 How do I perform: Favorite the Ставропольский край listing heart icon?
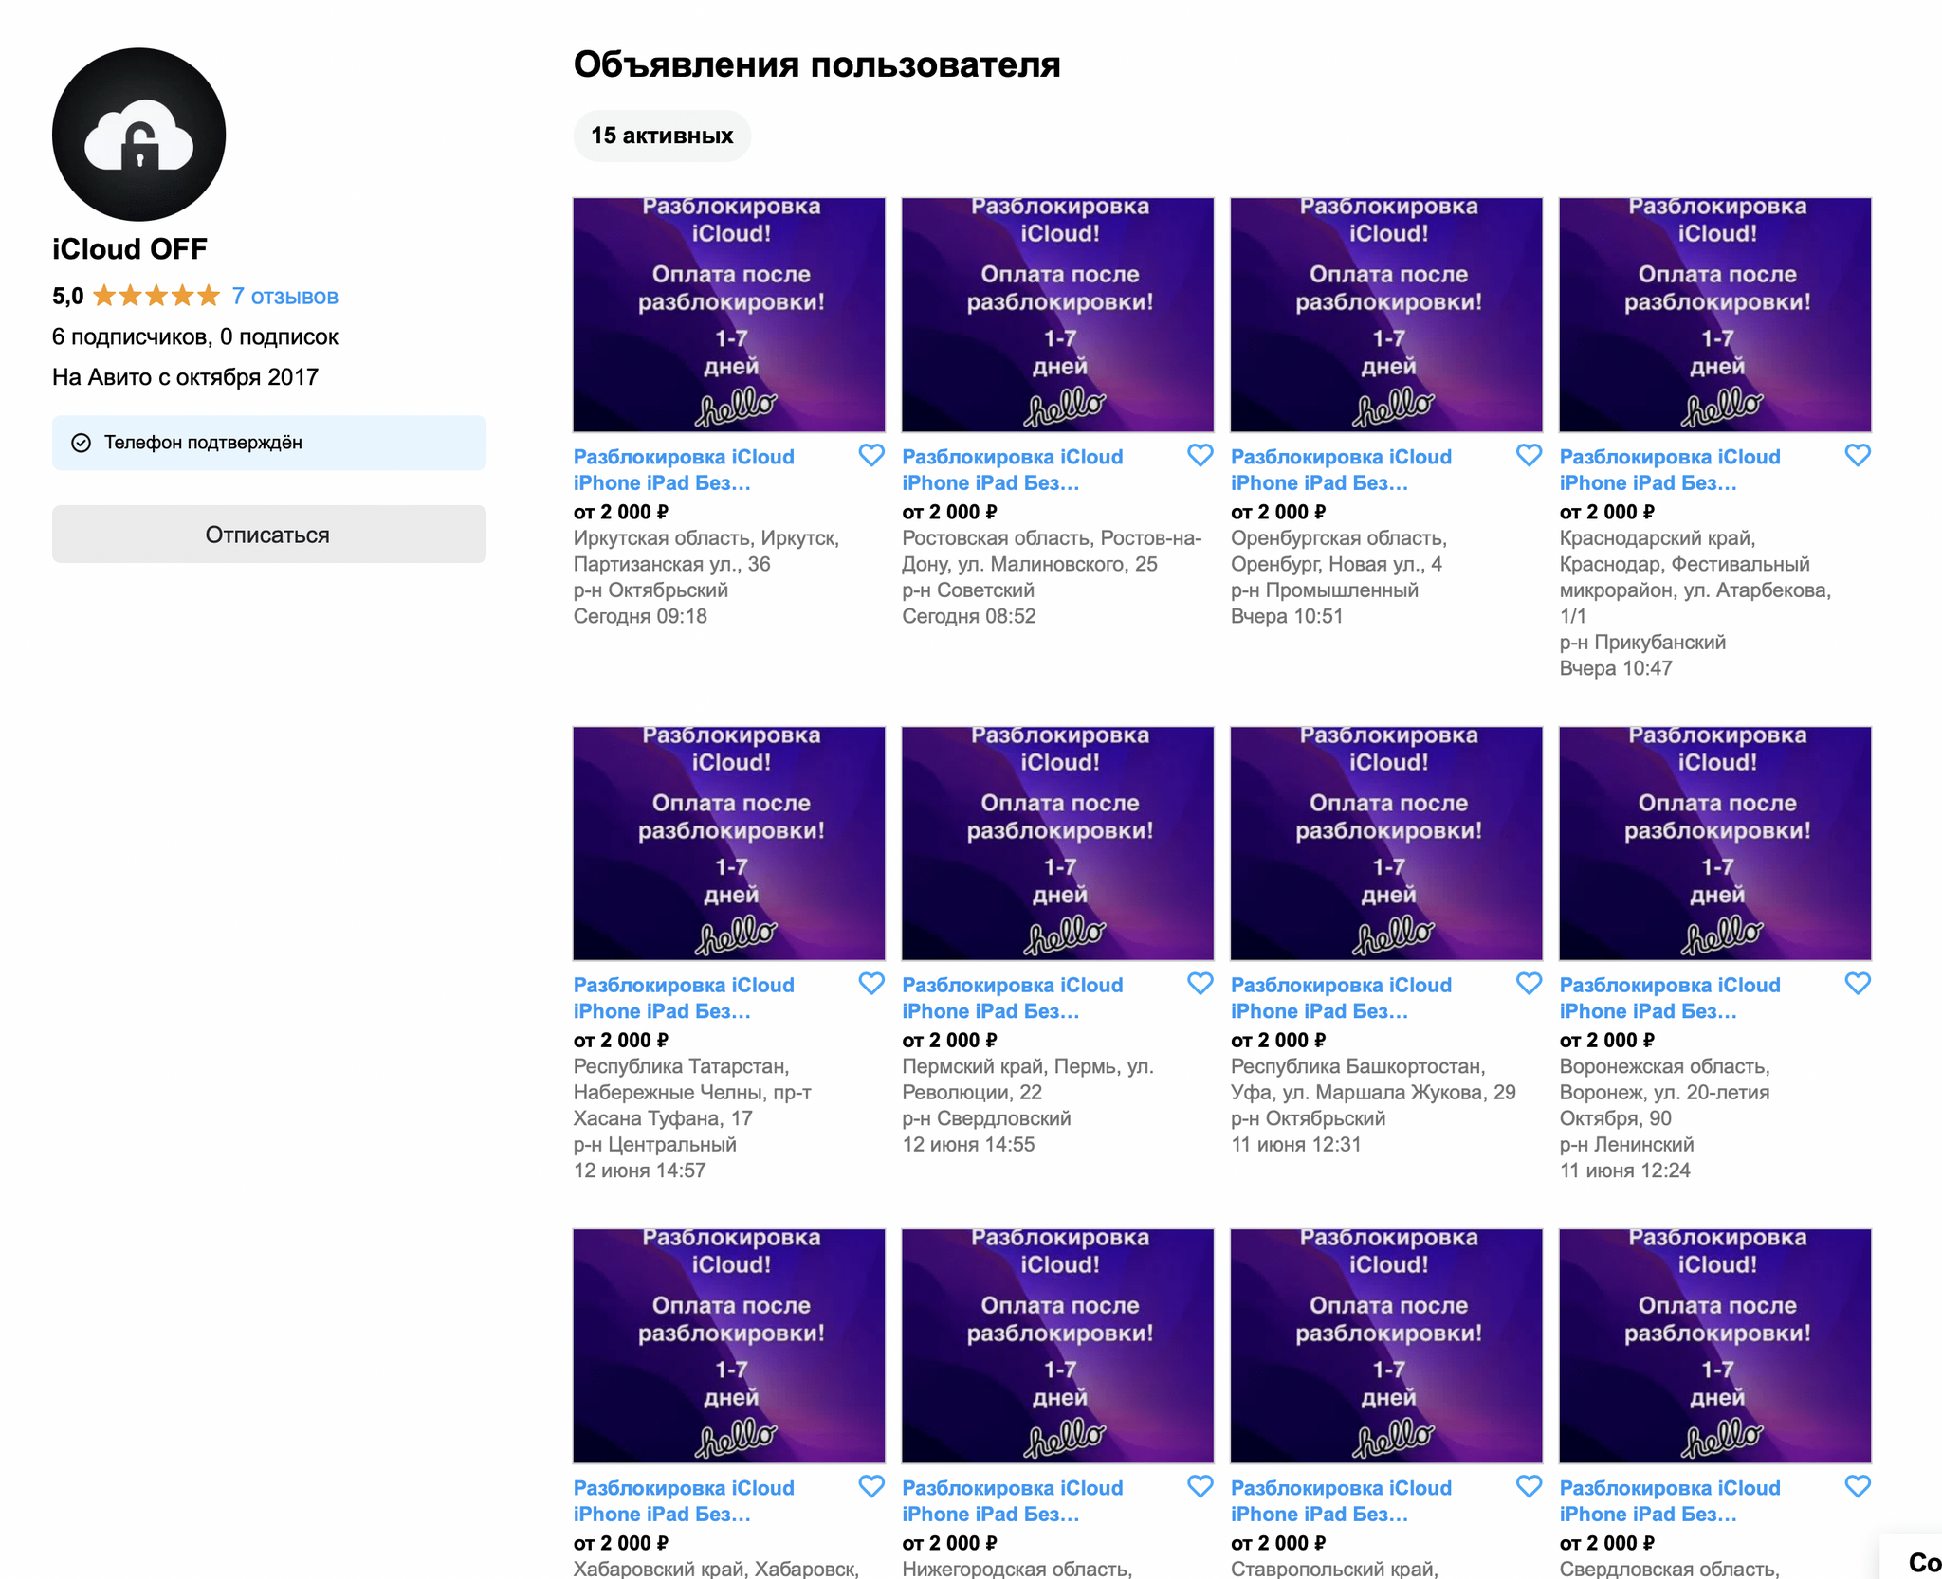[x=1529, y=1486]
